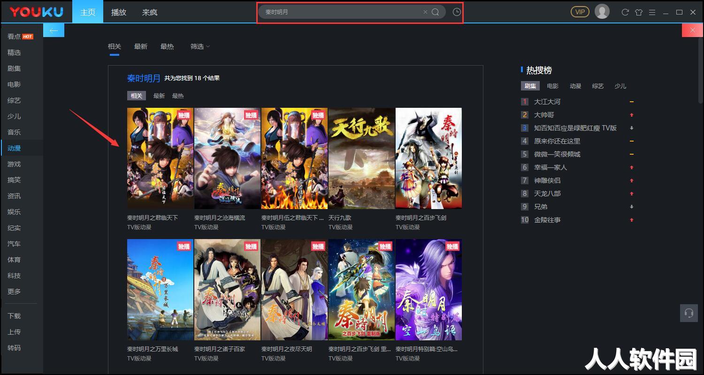Open 搞笑 in sidebar
Screen dimensions: 704x375
[14, 180]
